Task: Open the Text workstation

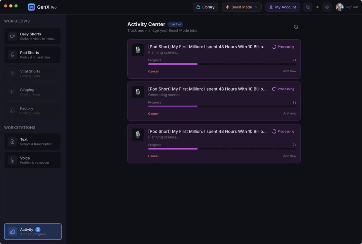Action: [32, 142]
